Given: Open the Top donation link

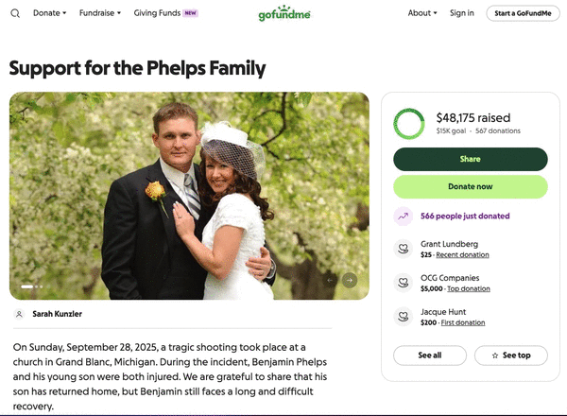Looking at the screenshot, I should (x=468, y=288).
